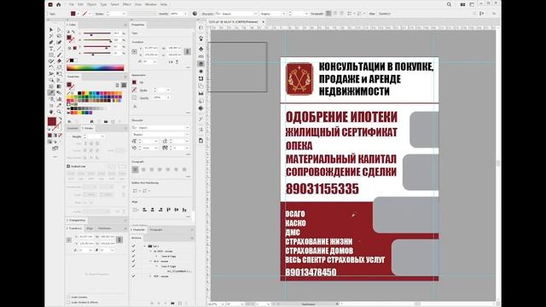546x307 pixels.
Task: Select the Type tool
Action: 51,49
